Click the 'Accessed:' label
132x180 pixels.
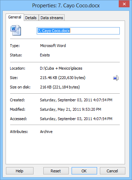pyautogui.click(x=19, y=119)
